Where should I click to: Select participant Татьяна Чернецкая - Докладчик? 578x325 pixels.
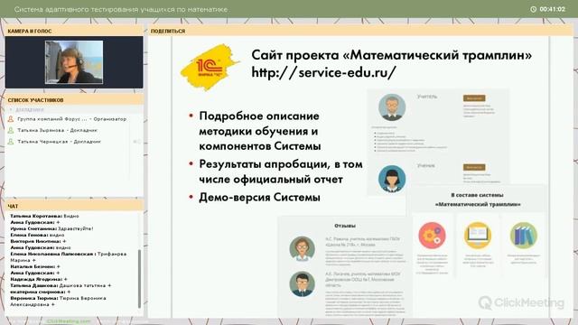point(59,142)
